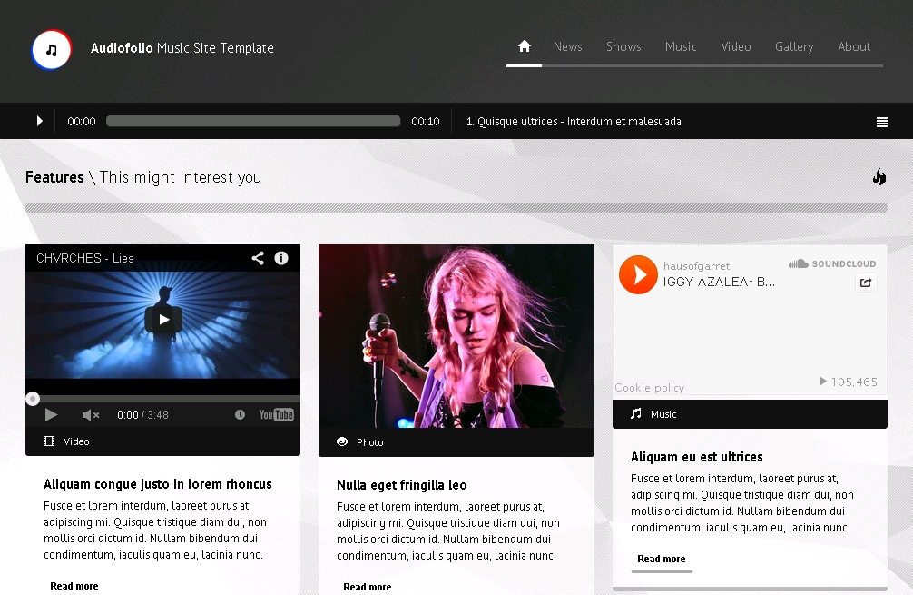Open the SoundCloud Cookie policy link
The image size is (913, 595).
(650, 388)
